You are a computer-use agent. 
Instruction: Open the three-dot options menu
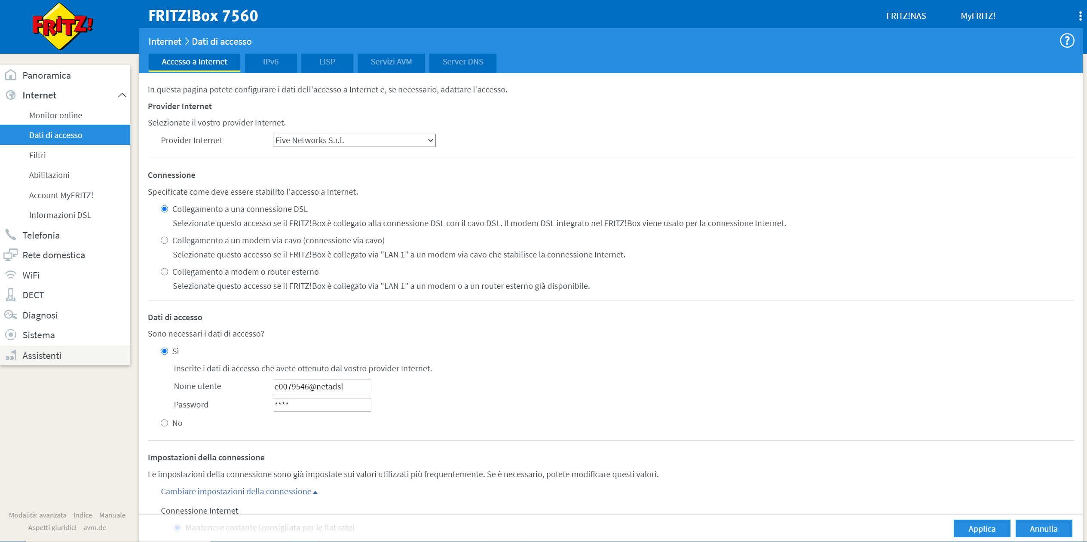1080,16
